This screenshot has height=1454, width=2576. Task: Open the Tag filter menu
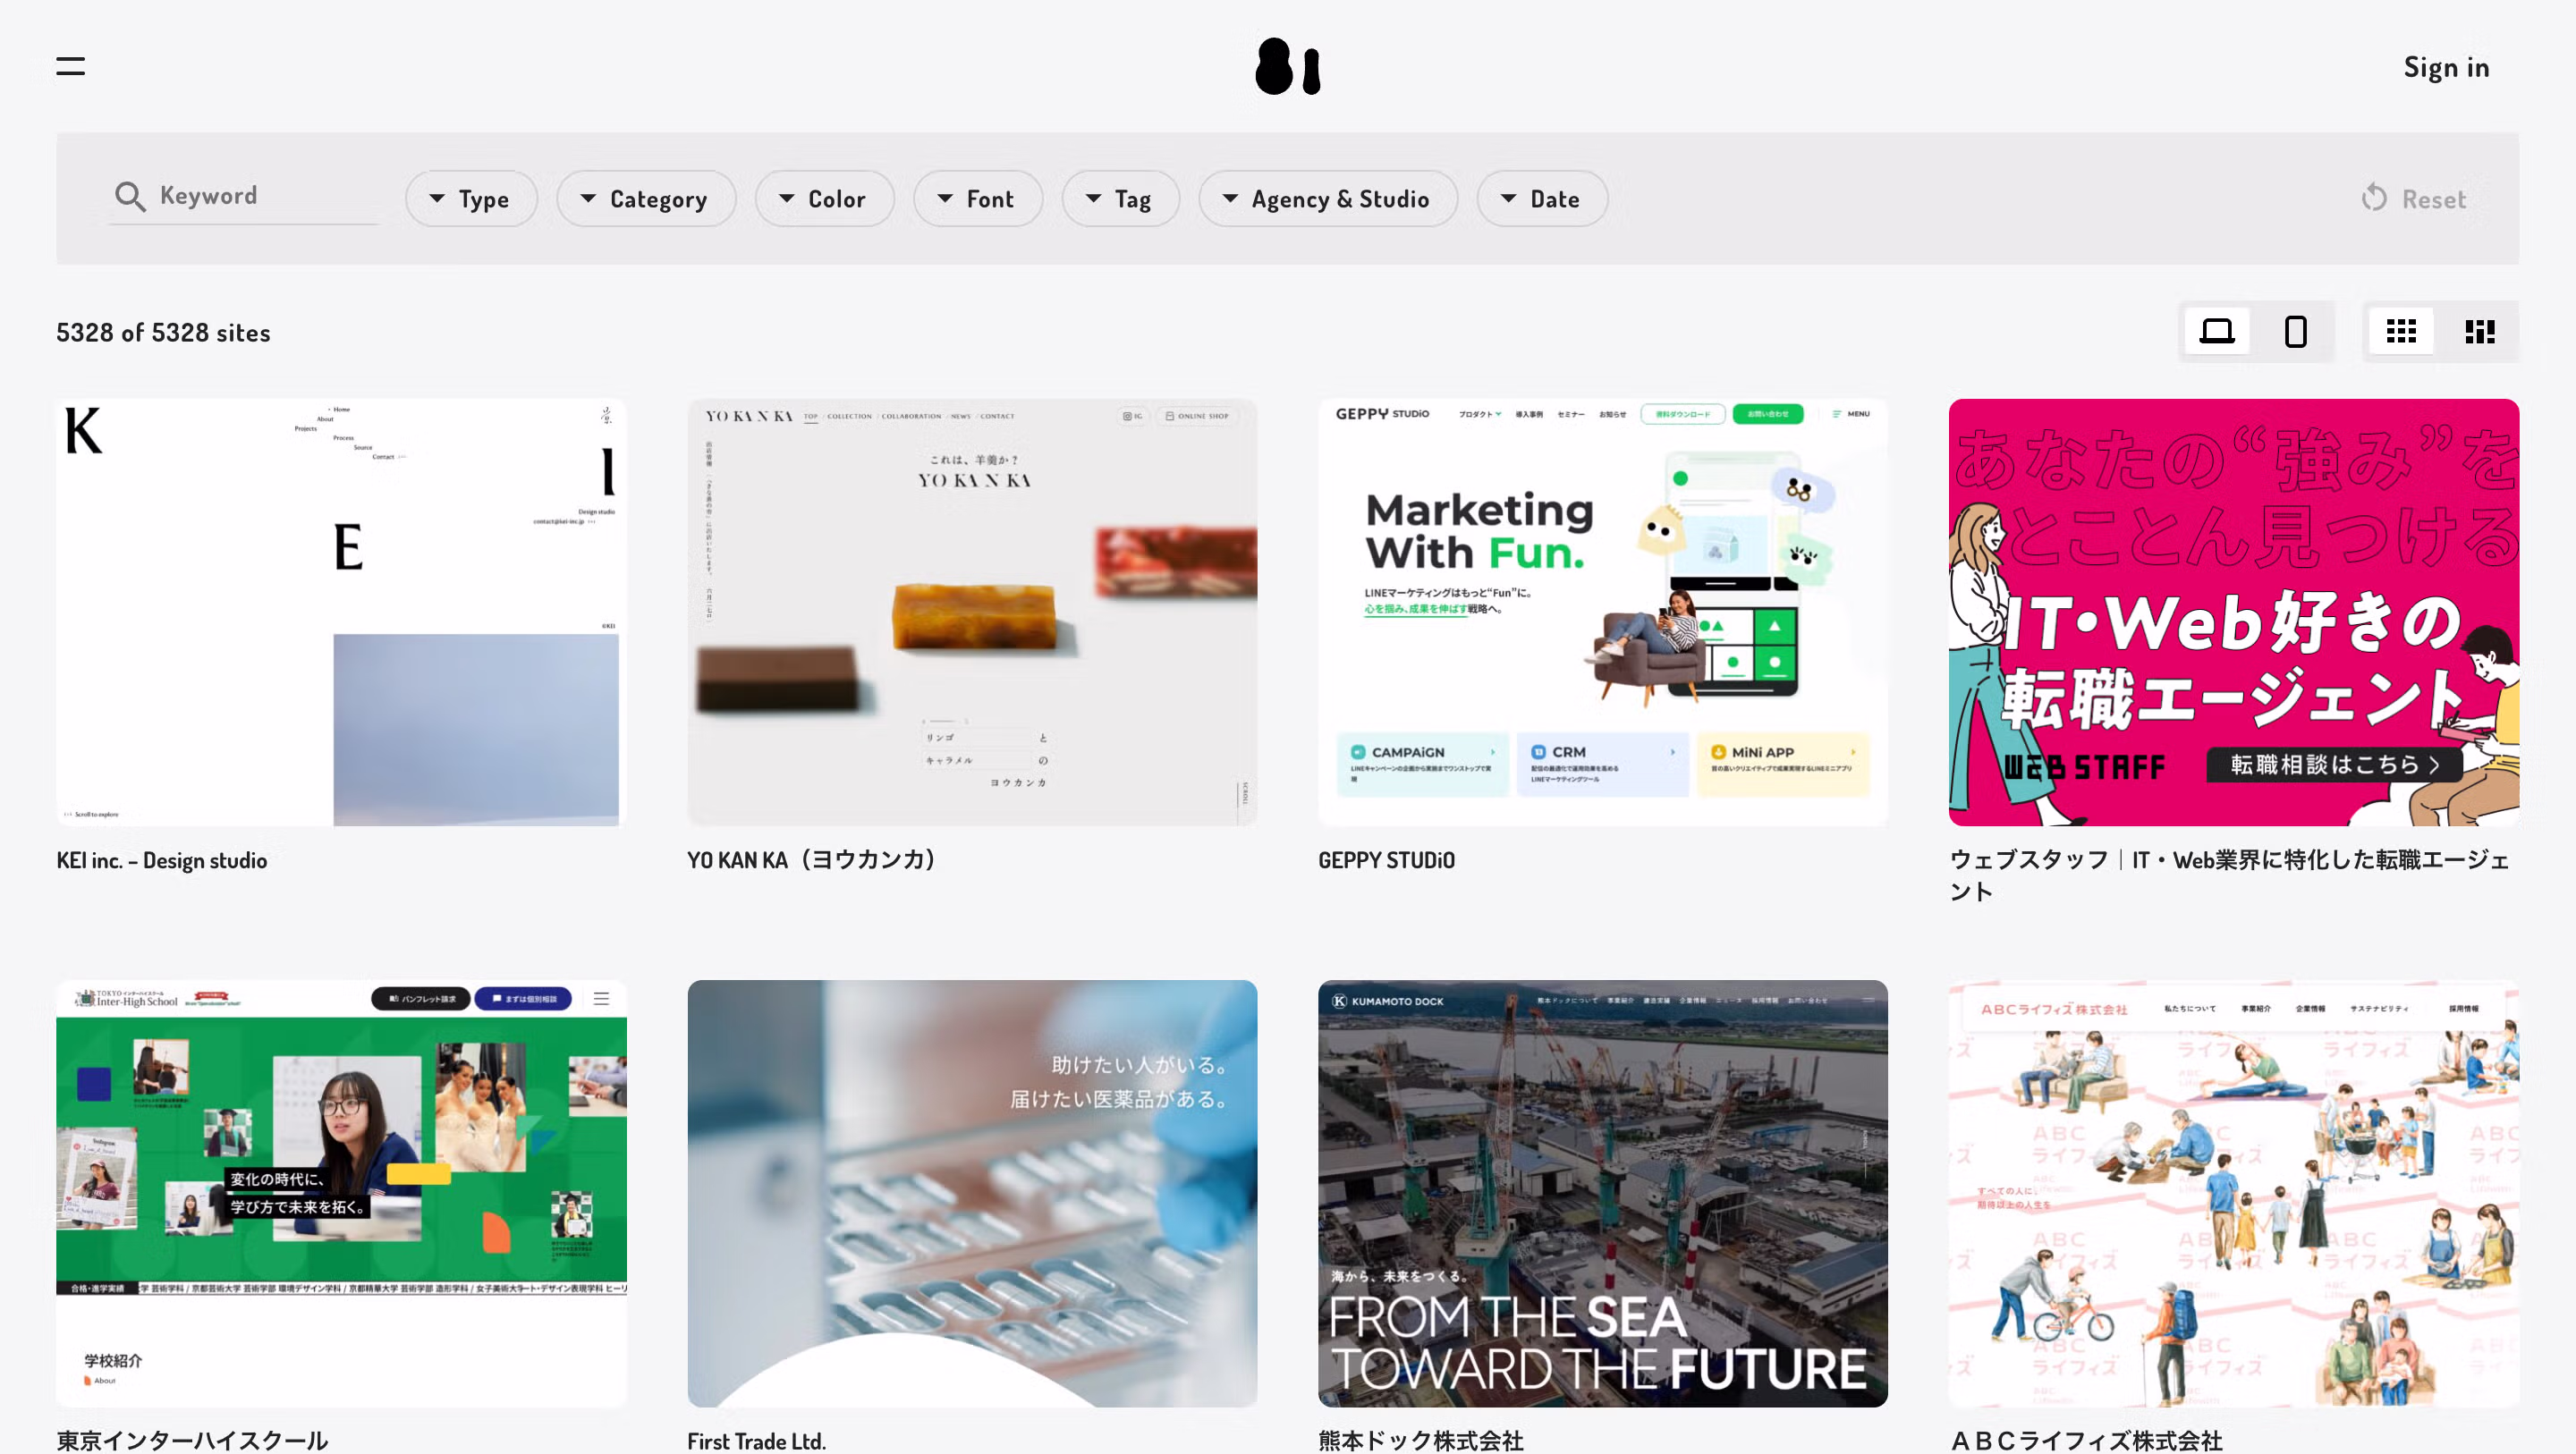1120,198
